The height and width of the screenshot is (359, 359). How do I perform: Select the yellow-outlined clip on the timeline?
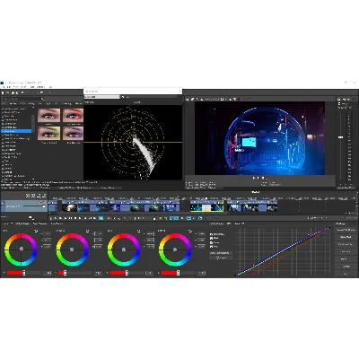click(206, 207)
